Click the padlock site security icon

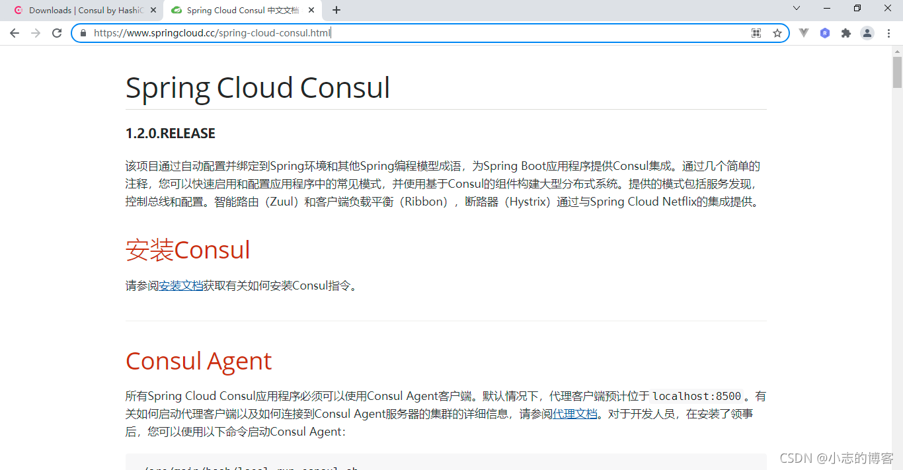[83, 32]
